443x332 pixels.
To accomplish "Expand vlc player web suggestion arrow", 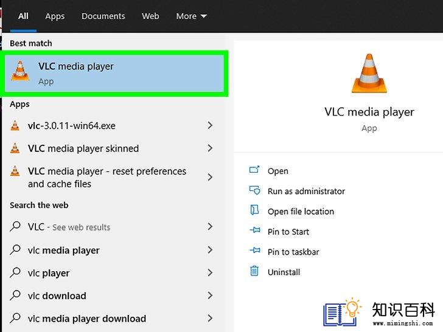I will [210, 272].
